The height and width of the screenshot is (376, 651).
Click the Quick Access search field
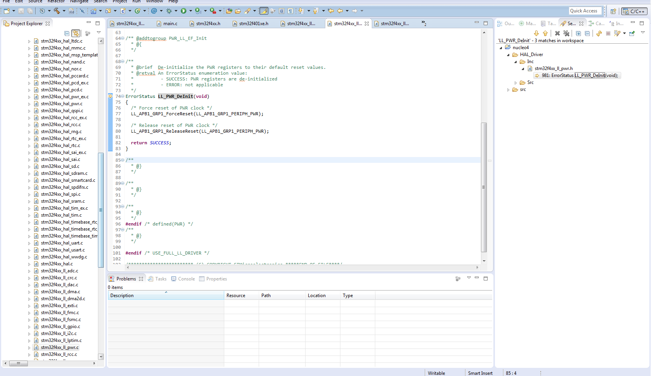pyautogui.click(x=585, y=11)
